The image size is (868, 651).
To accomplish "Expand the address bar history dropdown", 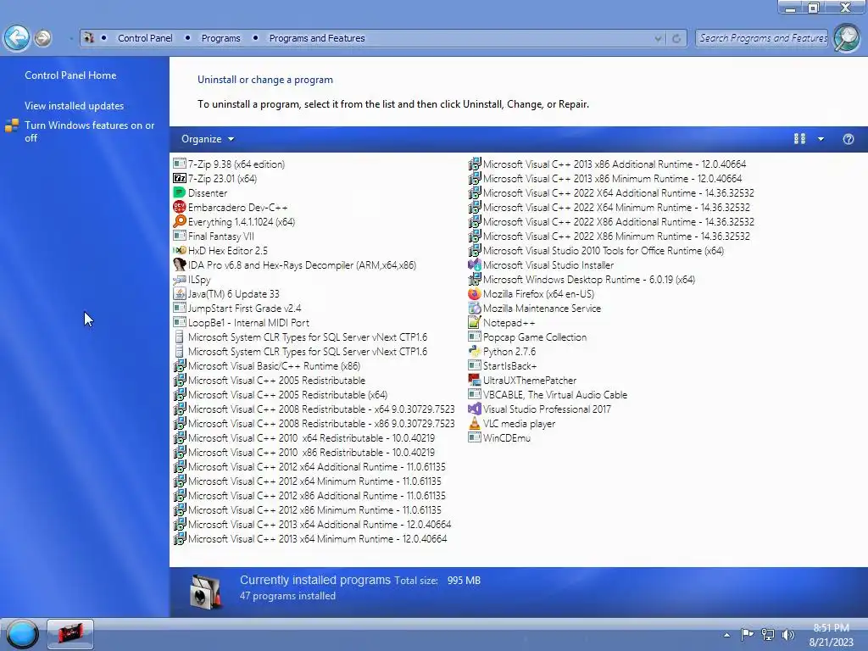I will tap(658, 38).
